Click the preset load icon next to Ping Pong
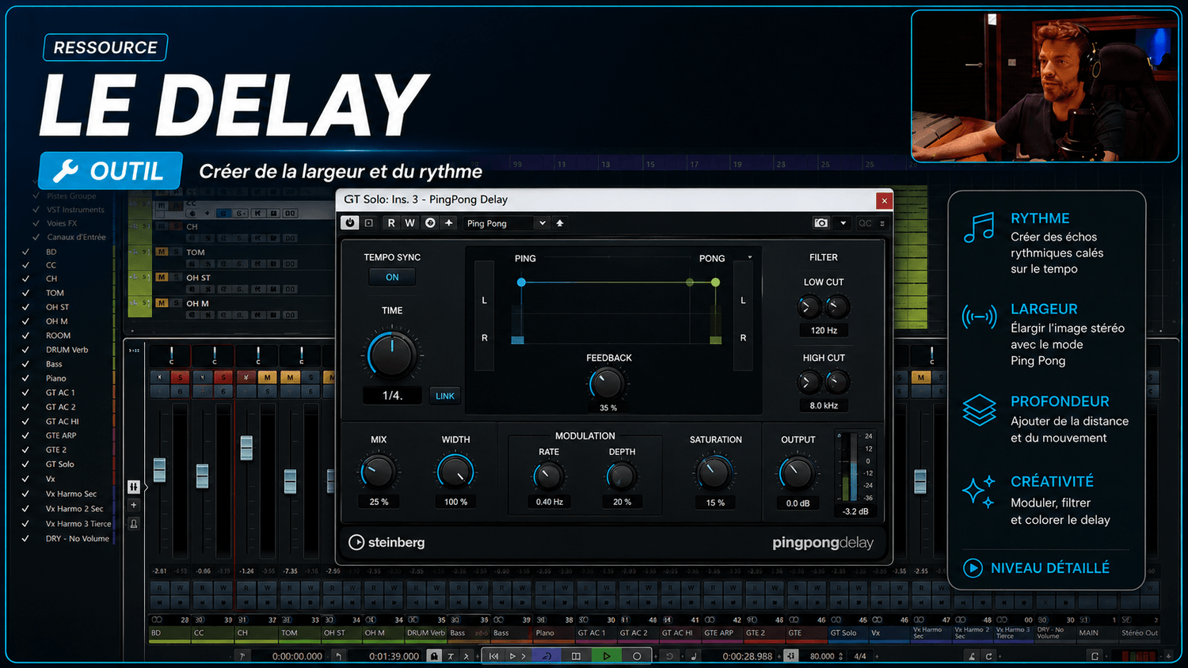The width and height of the screenshot is (1188, 668). (x=560, y=223)
